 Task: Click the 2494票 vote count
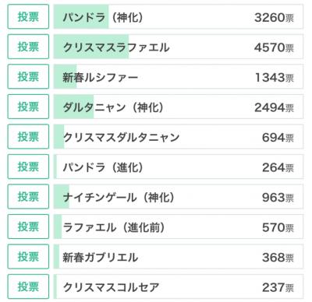click(274, 107)
